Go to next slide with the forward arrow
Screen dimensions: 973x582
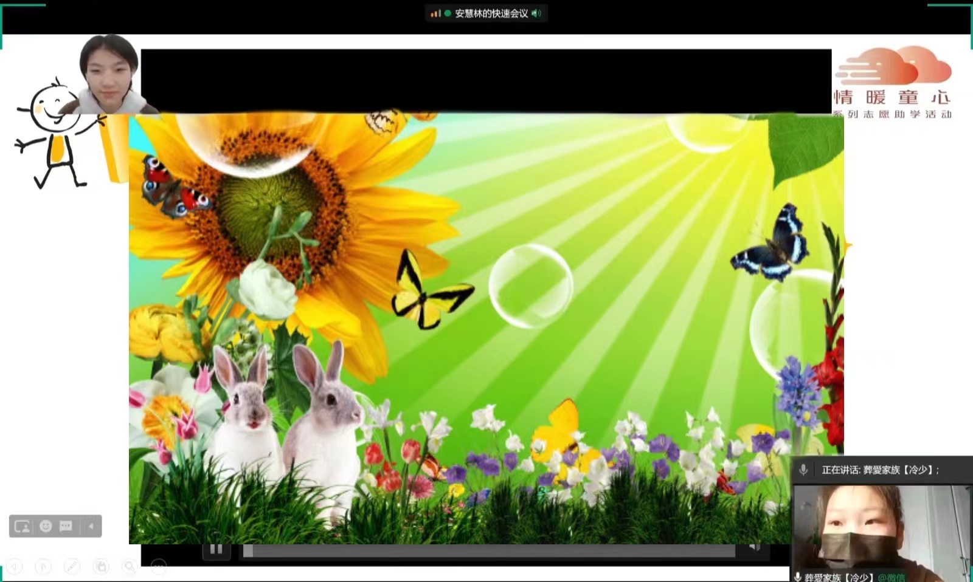coord(43,567)
